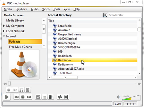Start playback with the Play button

coord(7,97)
